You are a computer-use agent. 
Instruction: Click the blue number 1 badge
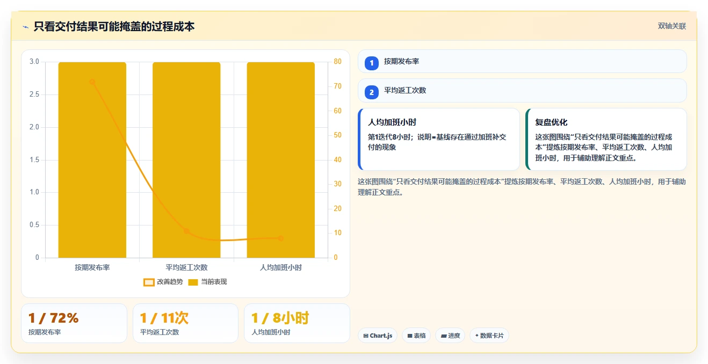click(371, 63)
